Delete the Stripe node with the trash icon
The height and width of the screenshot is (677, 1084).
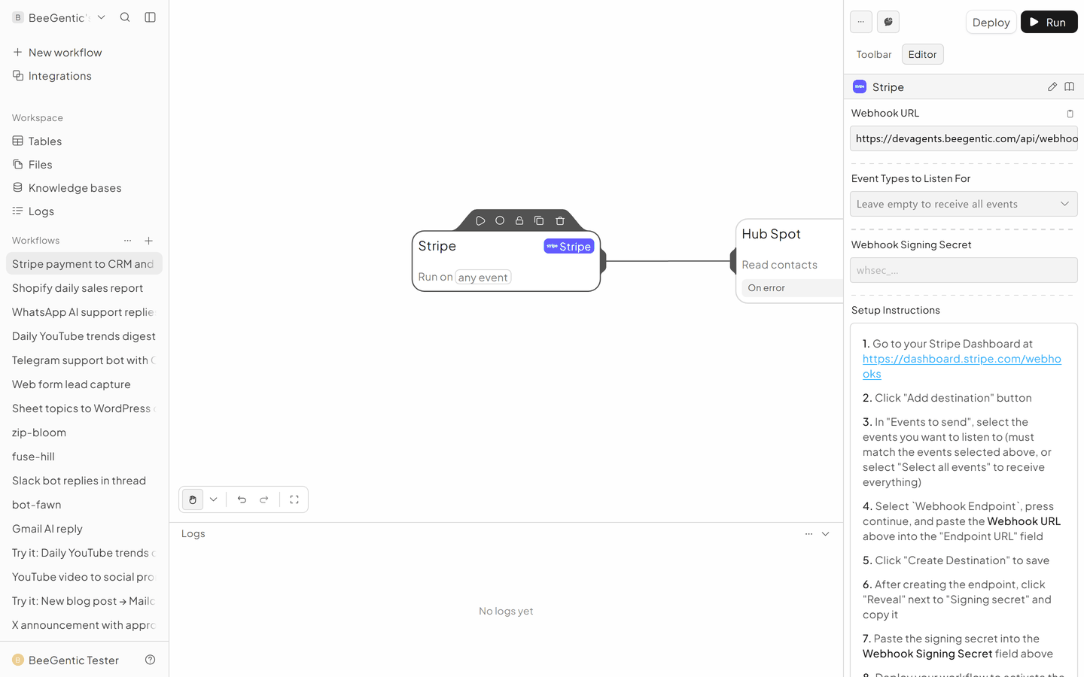(x=560, y=220)
